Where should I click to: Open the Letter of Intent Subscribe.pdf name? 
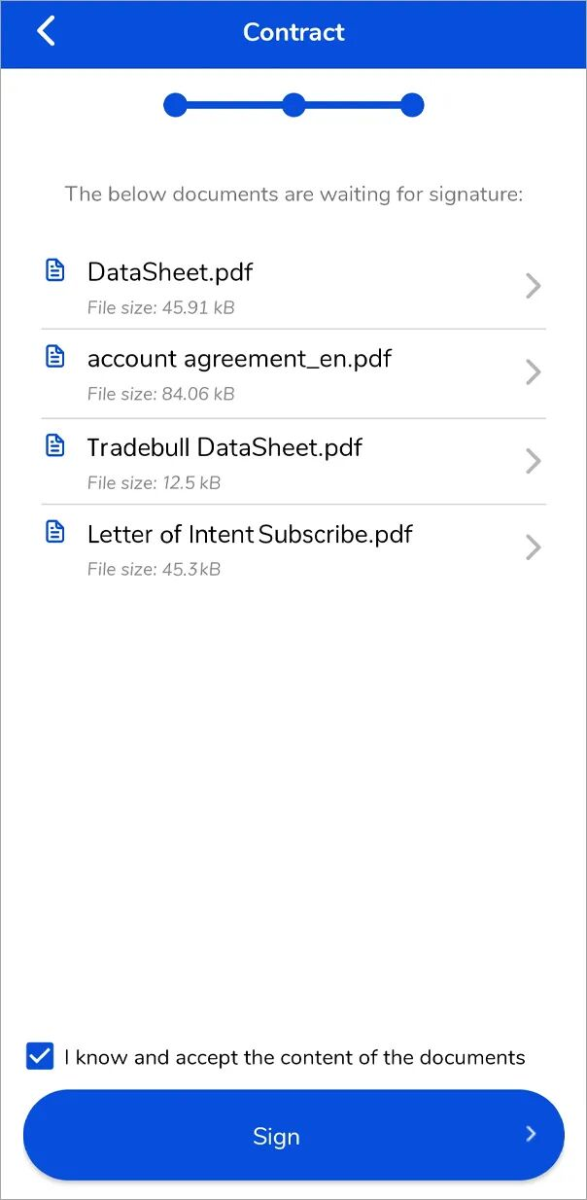pos(250,534)
